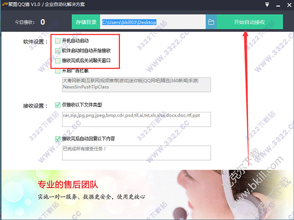Click the auto-reply content text box
The width and height of the screenshot is (294, 220).
(137, 153)
